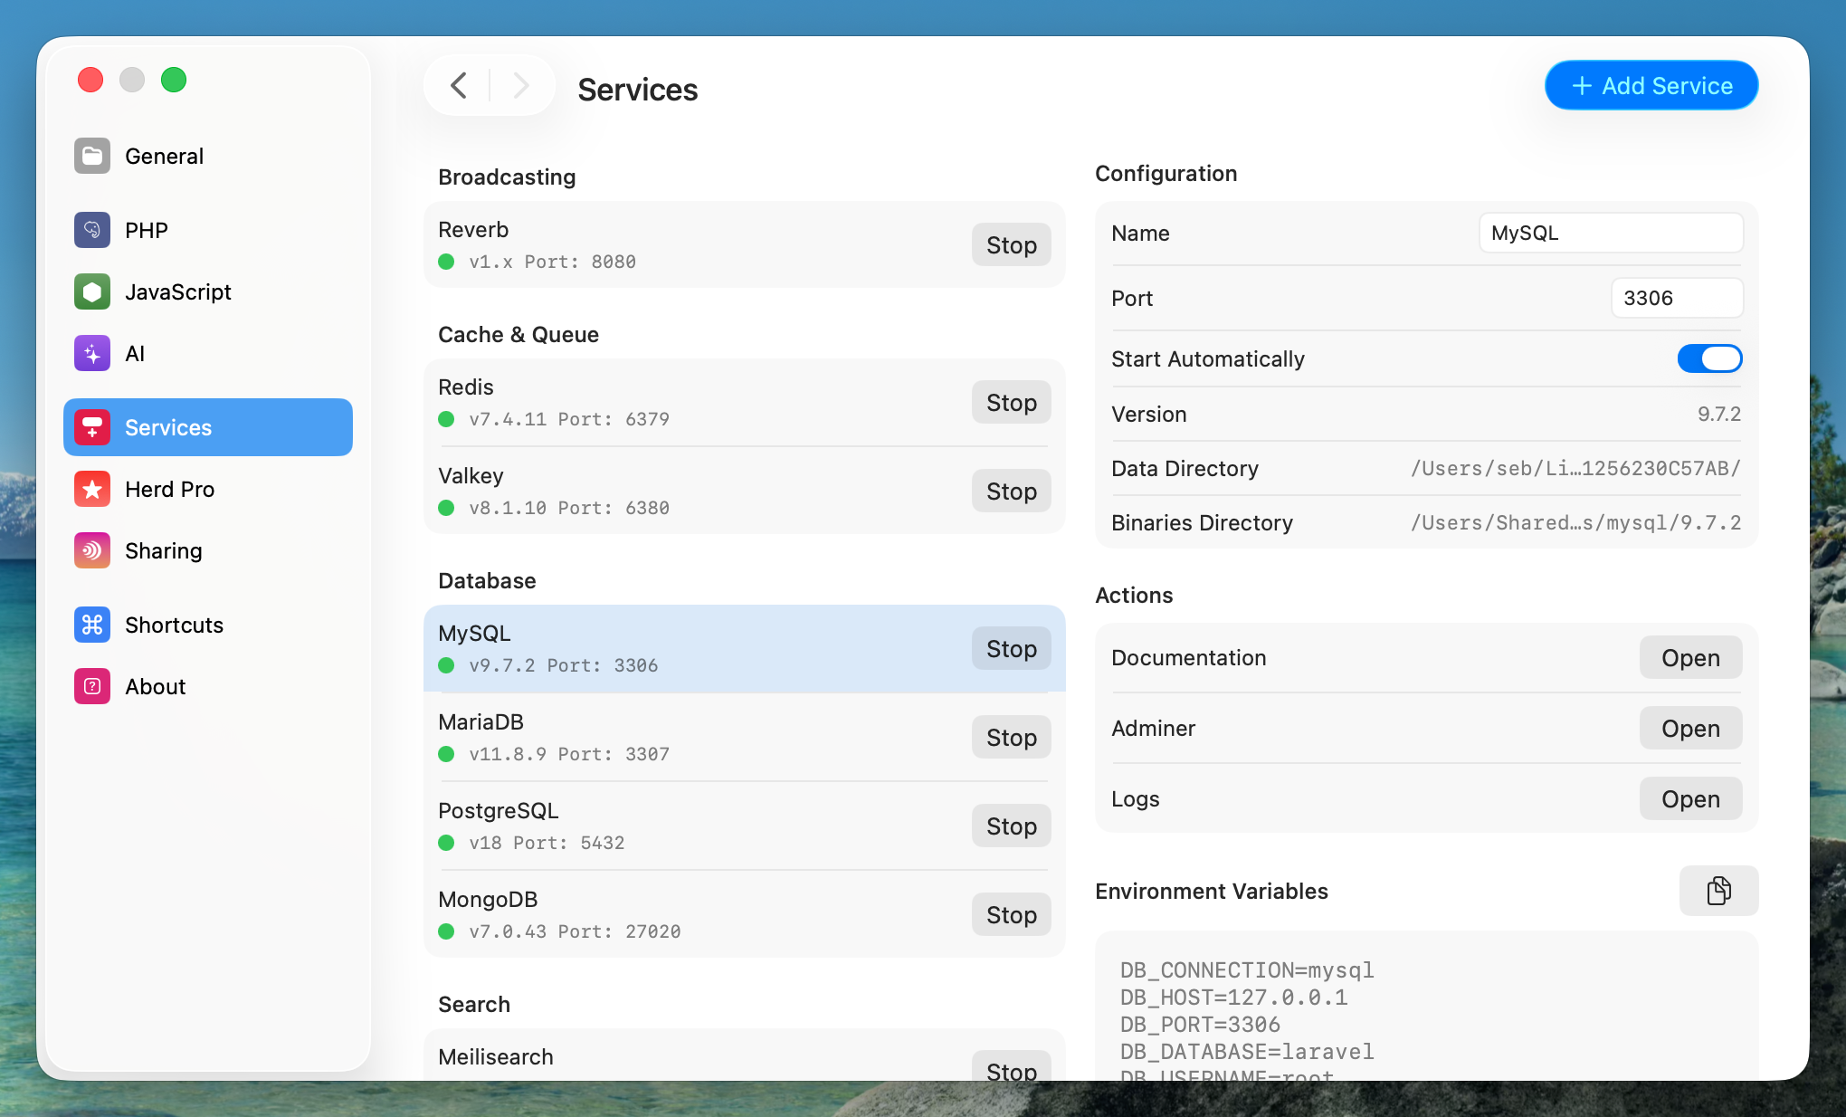1846x1117 pixels.
Task: Open the PHP section
Action: point(208,230)
